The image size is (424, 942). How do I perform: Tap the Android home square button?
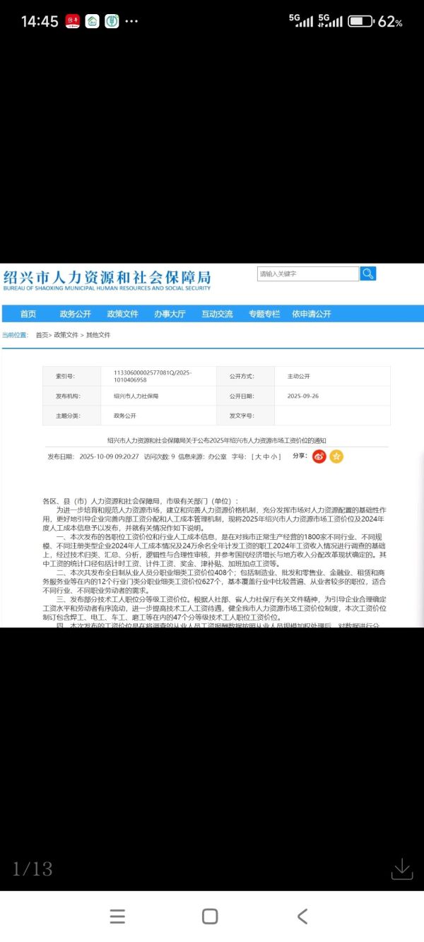click(210, 917)
